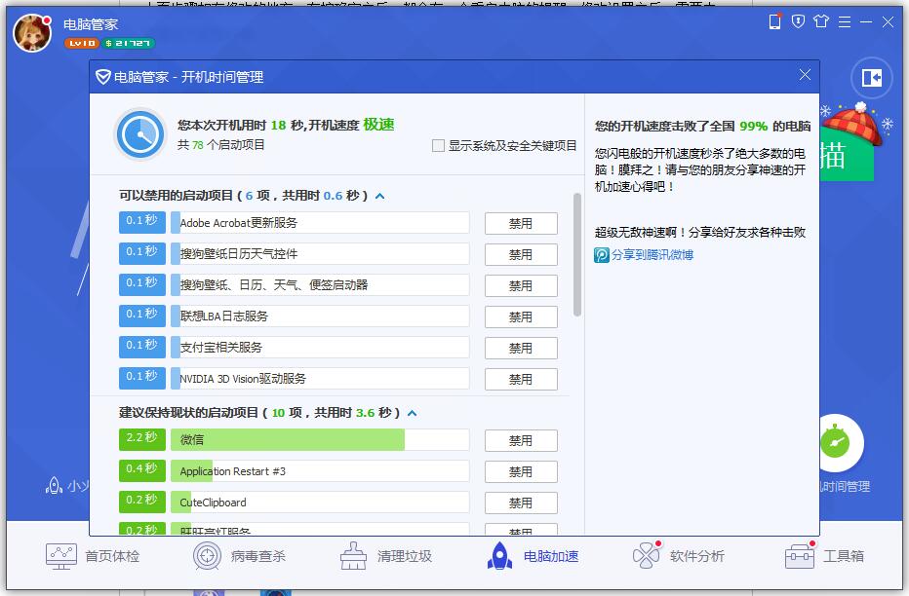Viewport: 909px width, 596px height.
Task: Click the 0.1秒 label for Adobe Acrobat
Action: (142, 222)
